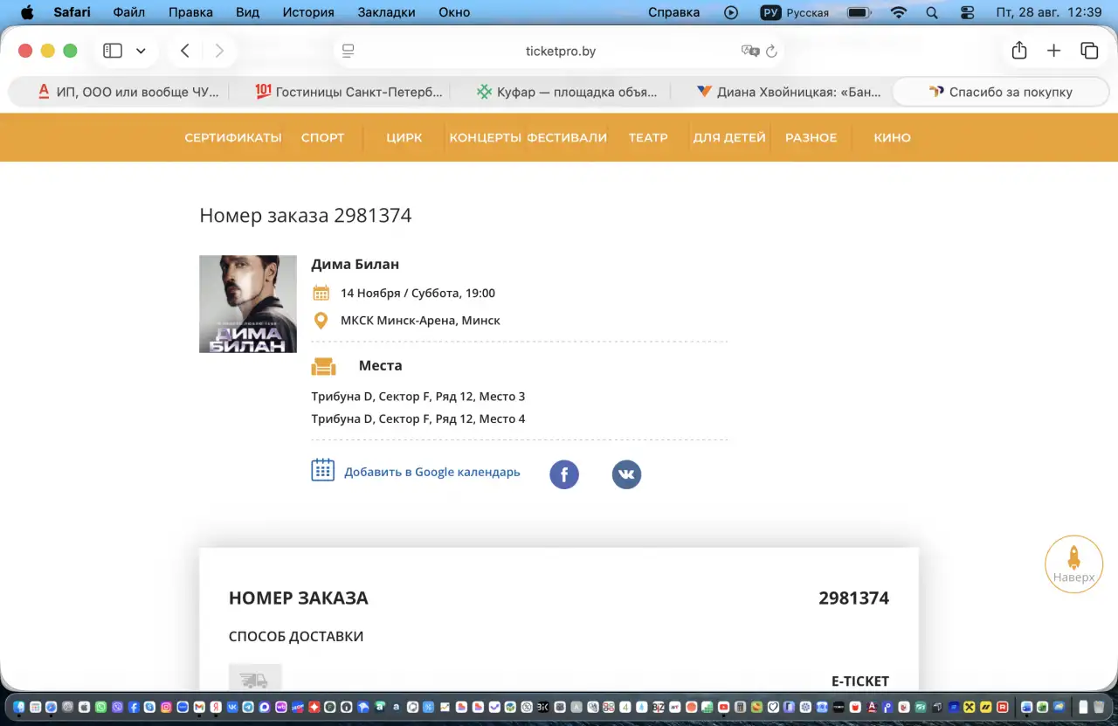This screenshot has height=726, width=1118.
Task: Reload the ticketpro.by page
Action: 771,52
